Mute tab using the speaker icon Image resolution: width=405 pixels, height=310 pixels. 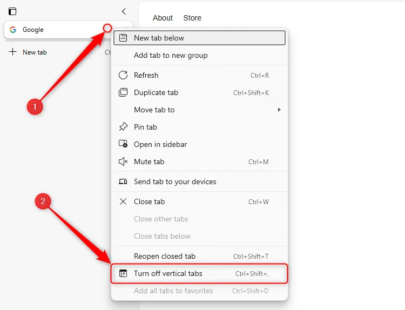(x=123, y=161)
